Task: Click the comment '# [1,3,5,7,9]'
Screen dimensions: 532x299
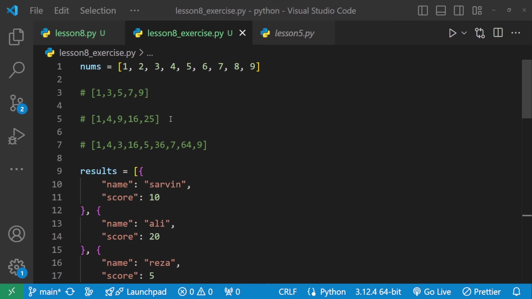Action: tap(114, 93)
